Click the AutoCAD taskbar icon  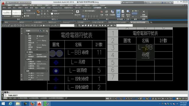[x=39, y=104]
